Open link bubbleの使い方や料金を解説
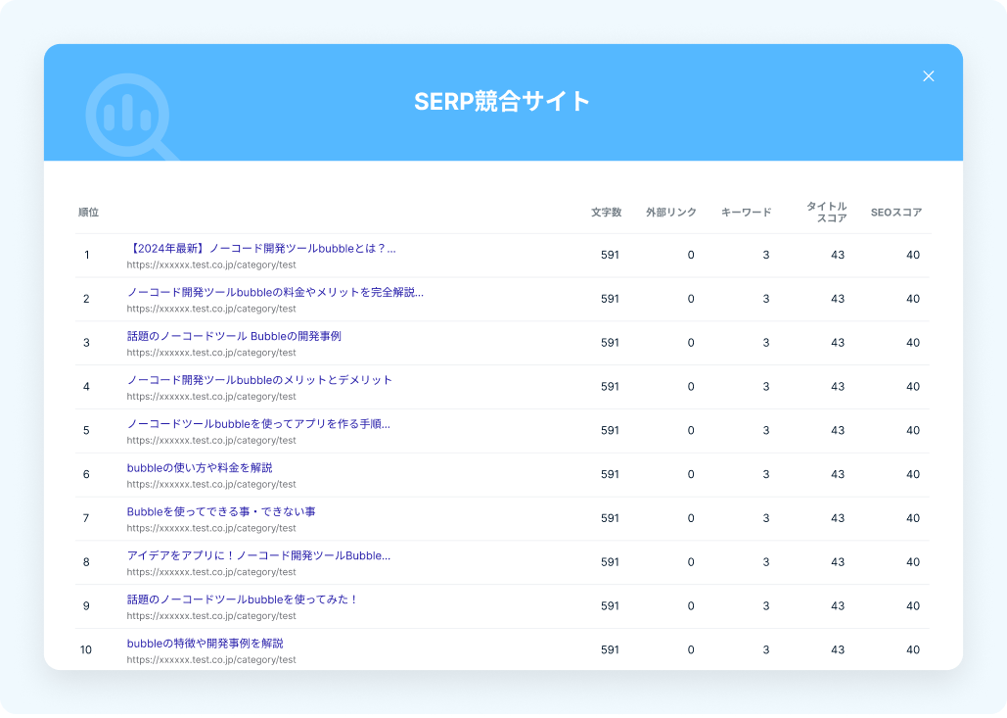The image size is (1007, 718). 200,468
